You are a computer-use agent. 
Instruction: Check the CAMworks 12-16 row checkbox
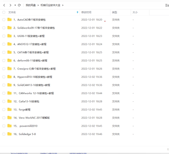[4, 93]
